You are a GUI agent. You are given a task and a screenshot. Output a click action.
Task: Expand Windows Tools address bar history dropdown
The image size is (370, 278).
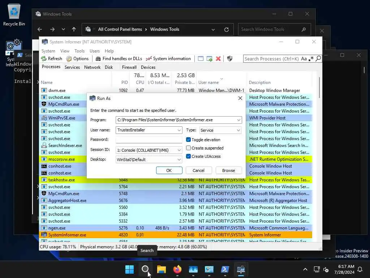click(x=213, y=30)
